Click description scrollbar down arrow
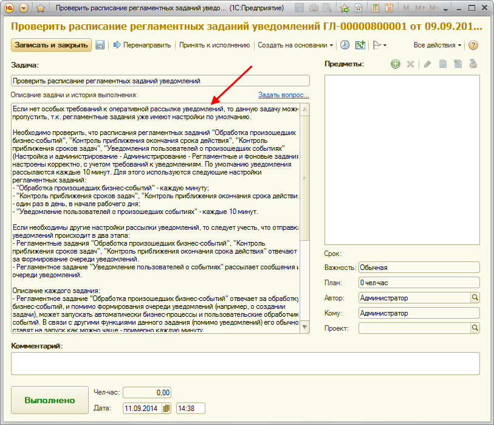 (304, 327)
